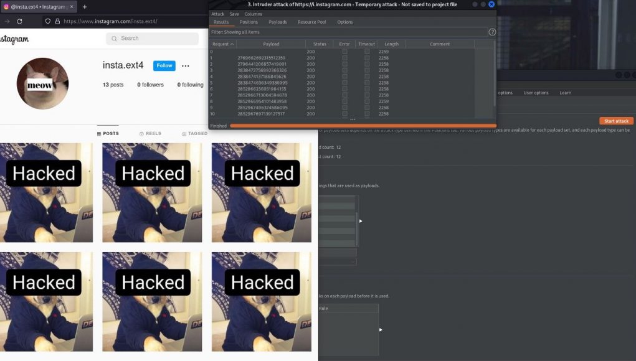Screen dimensions: 636x361
Task: Tick the Error checkbox for request 6
Action: click(344, 89)
